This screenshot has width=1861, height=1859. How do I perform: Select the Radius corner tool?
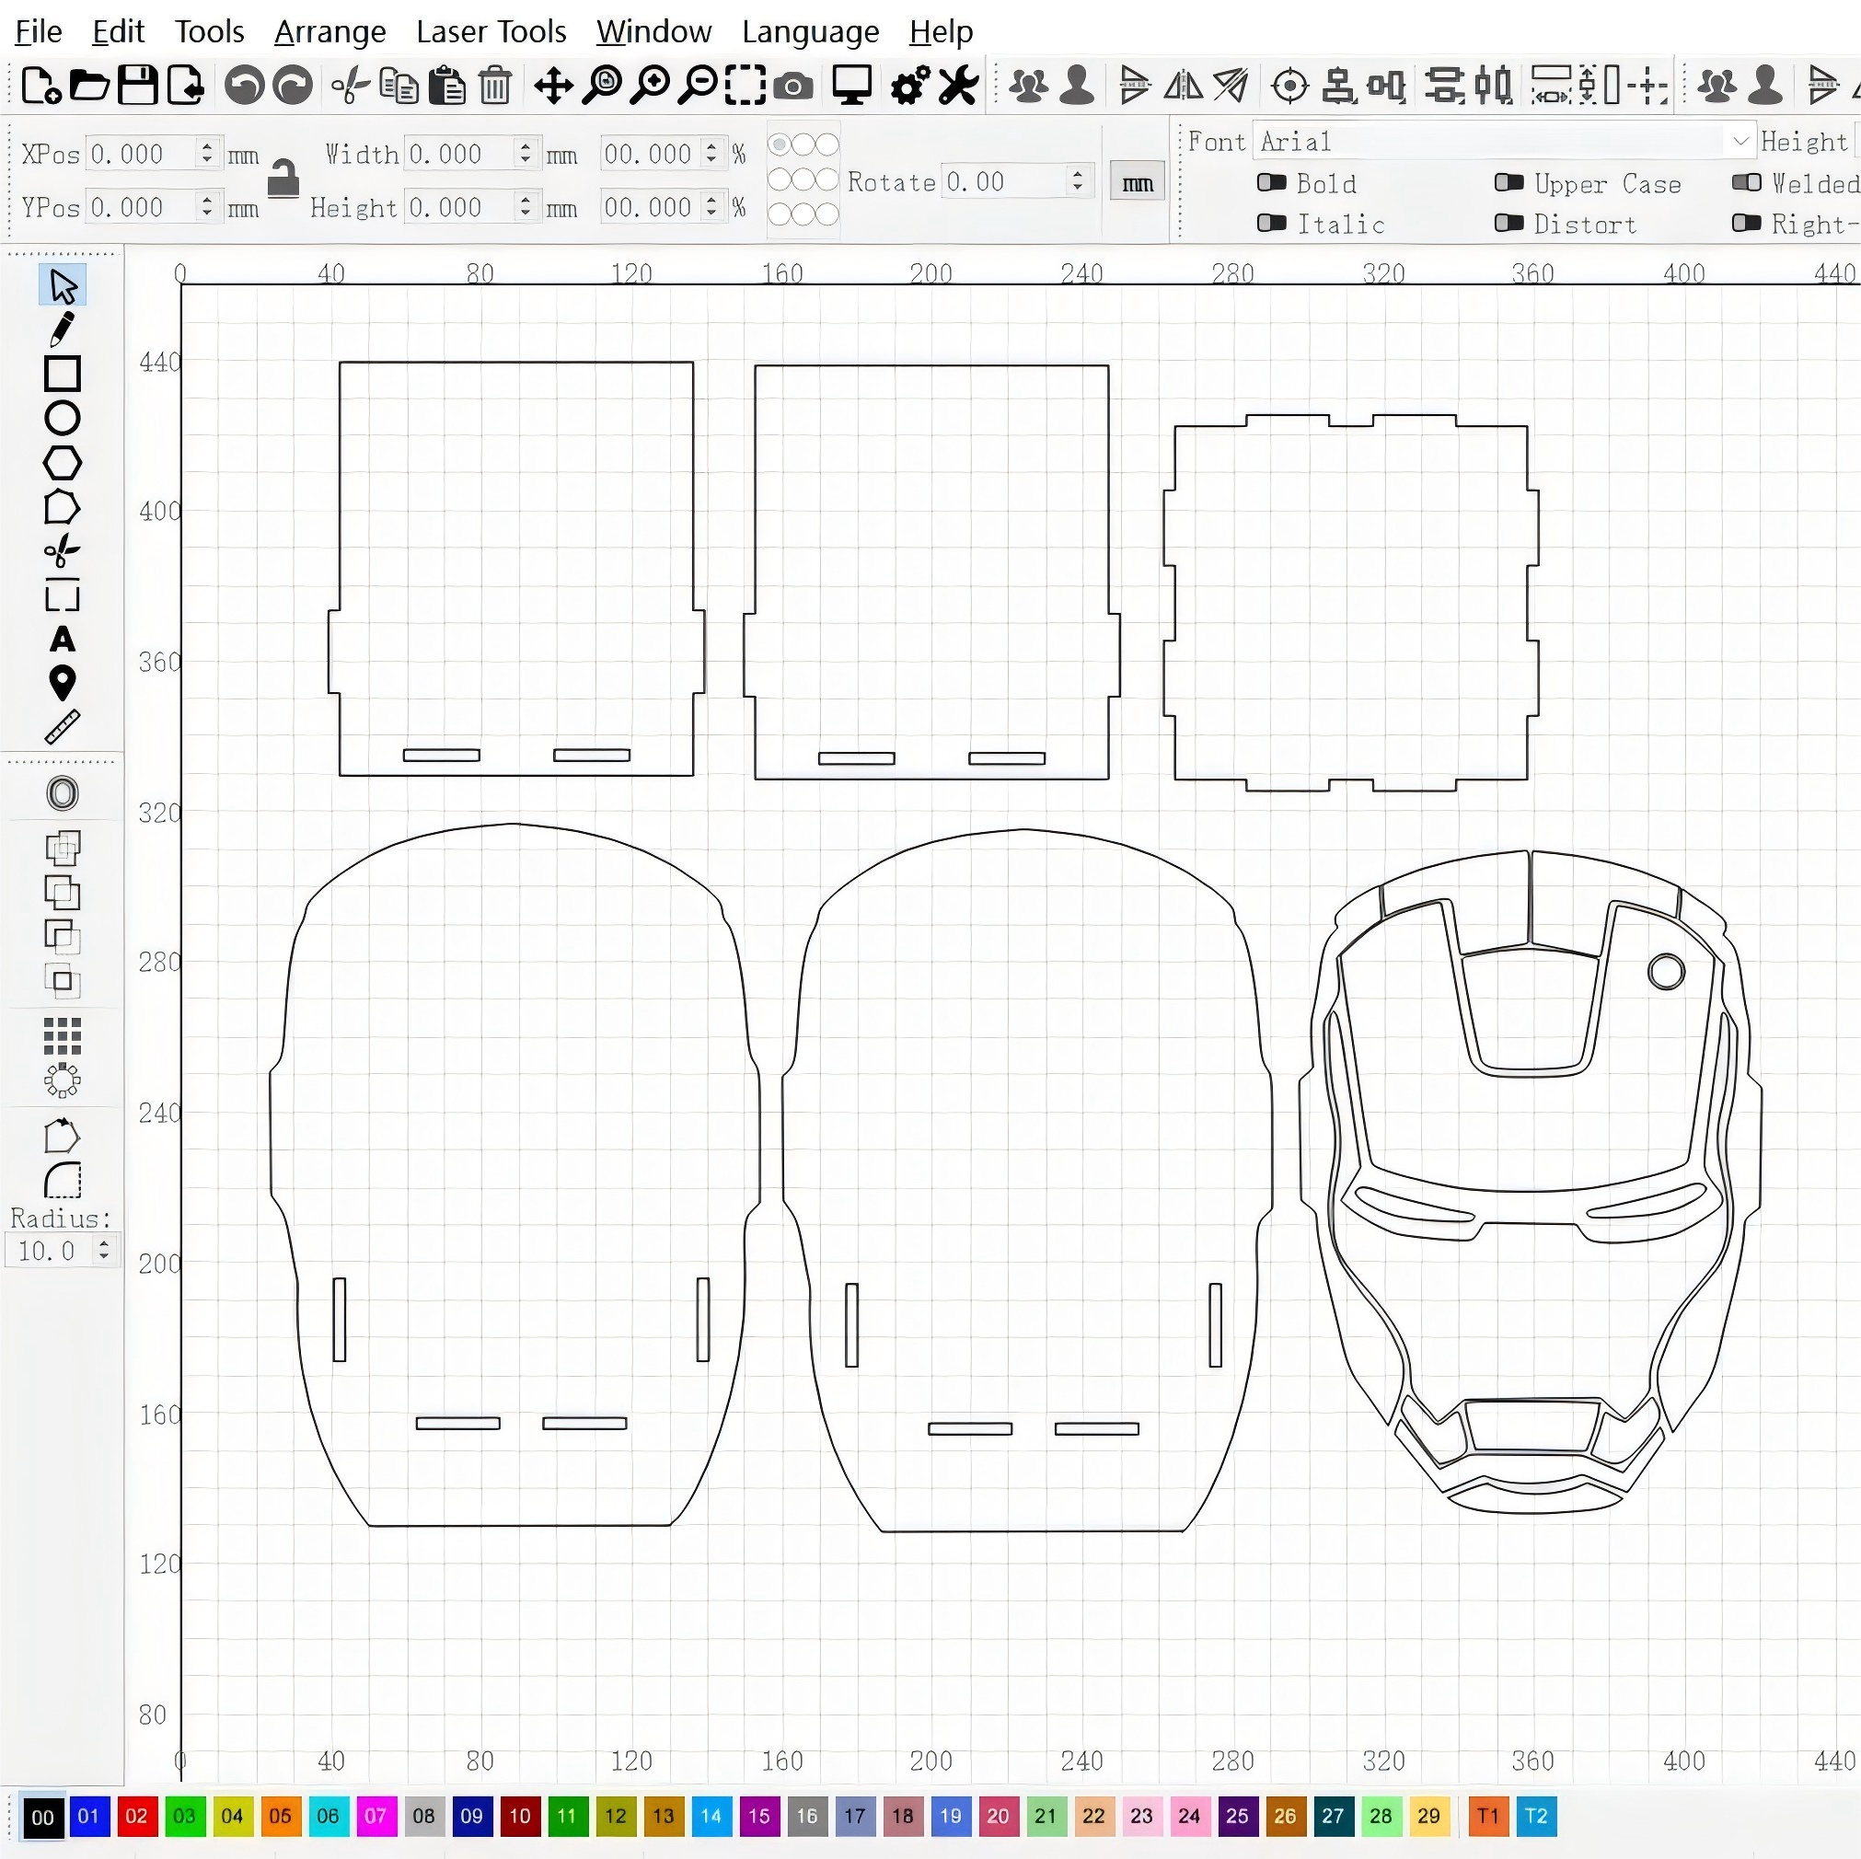tap(63, 1180)
